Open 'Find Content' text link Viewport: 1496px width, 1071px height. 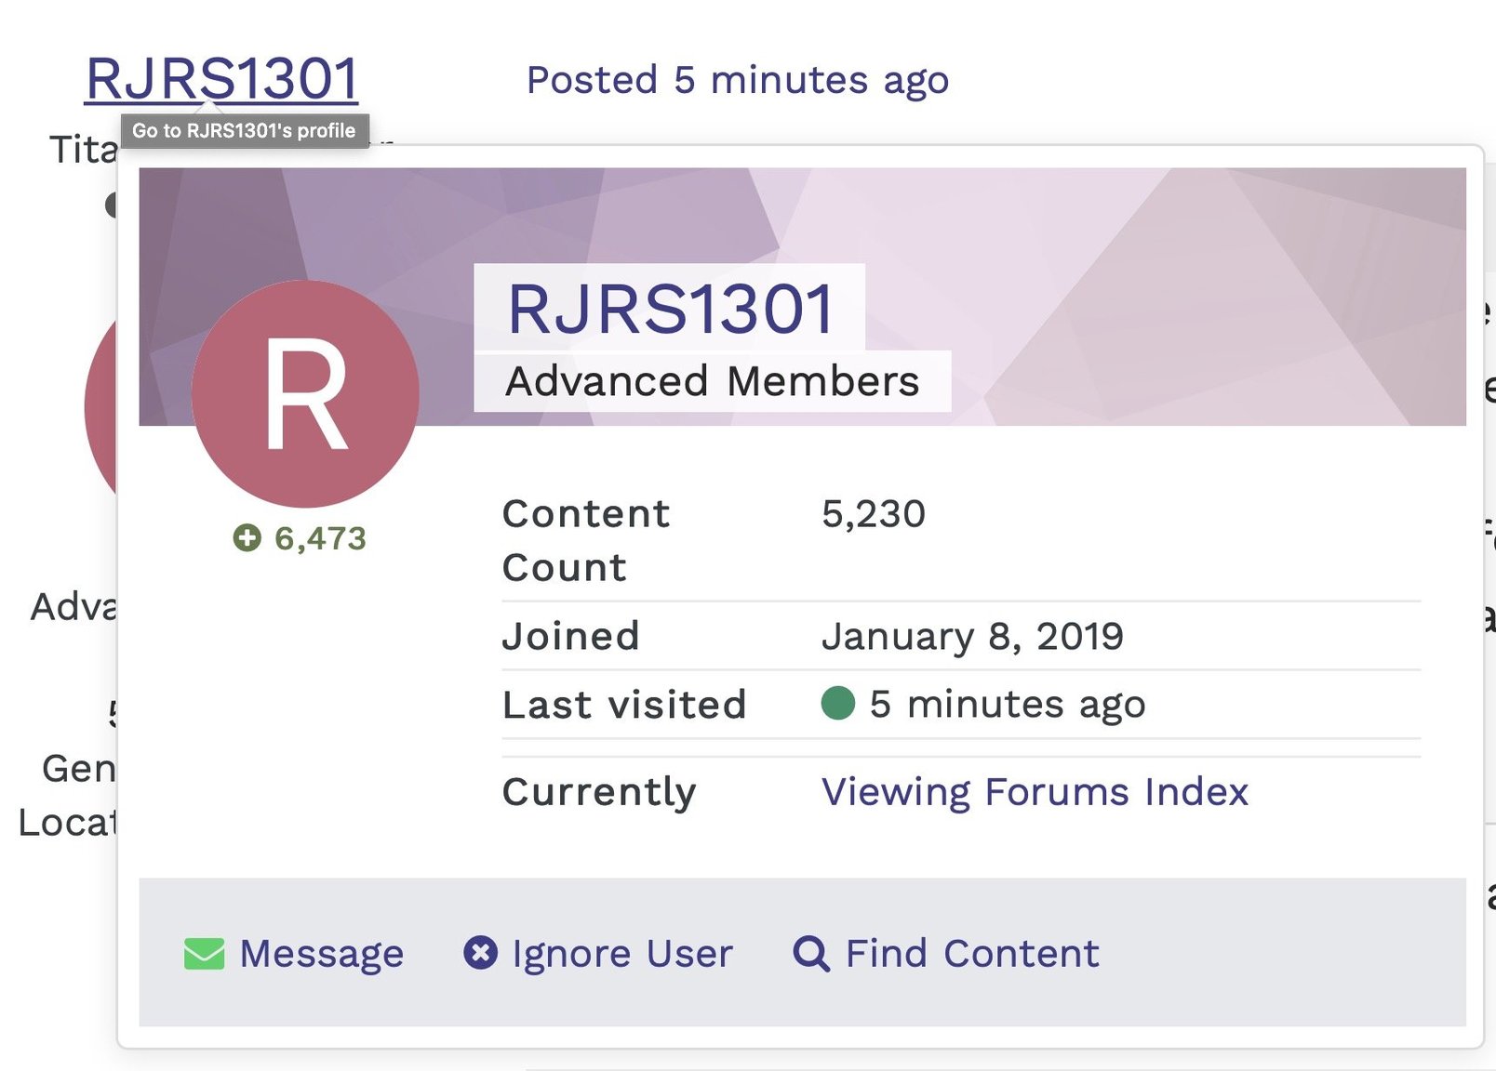click(x=971, y=954)
